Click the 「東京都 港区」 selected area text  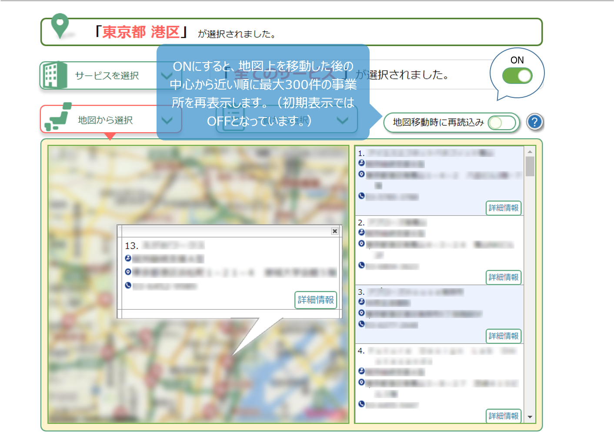click(141, 32)
